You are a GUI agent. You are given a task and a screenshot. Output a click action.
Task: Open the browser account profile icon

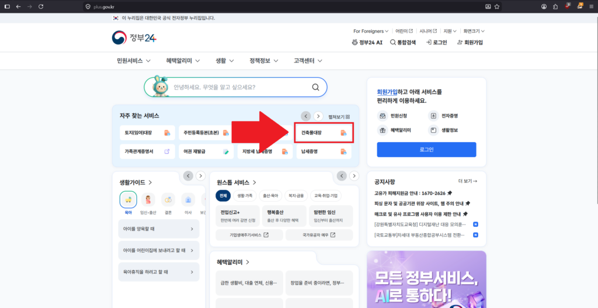coord(544,6)
